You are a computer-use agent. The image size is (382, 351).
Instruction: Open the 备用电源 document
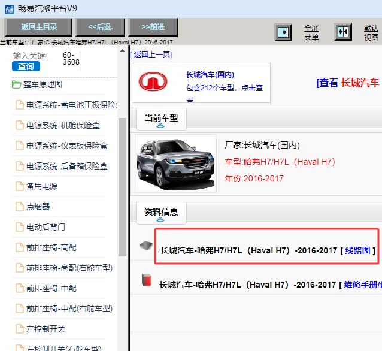(x=37, y=186)
